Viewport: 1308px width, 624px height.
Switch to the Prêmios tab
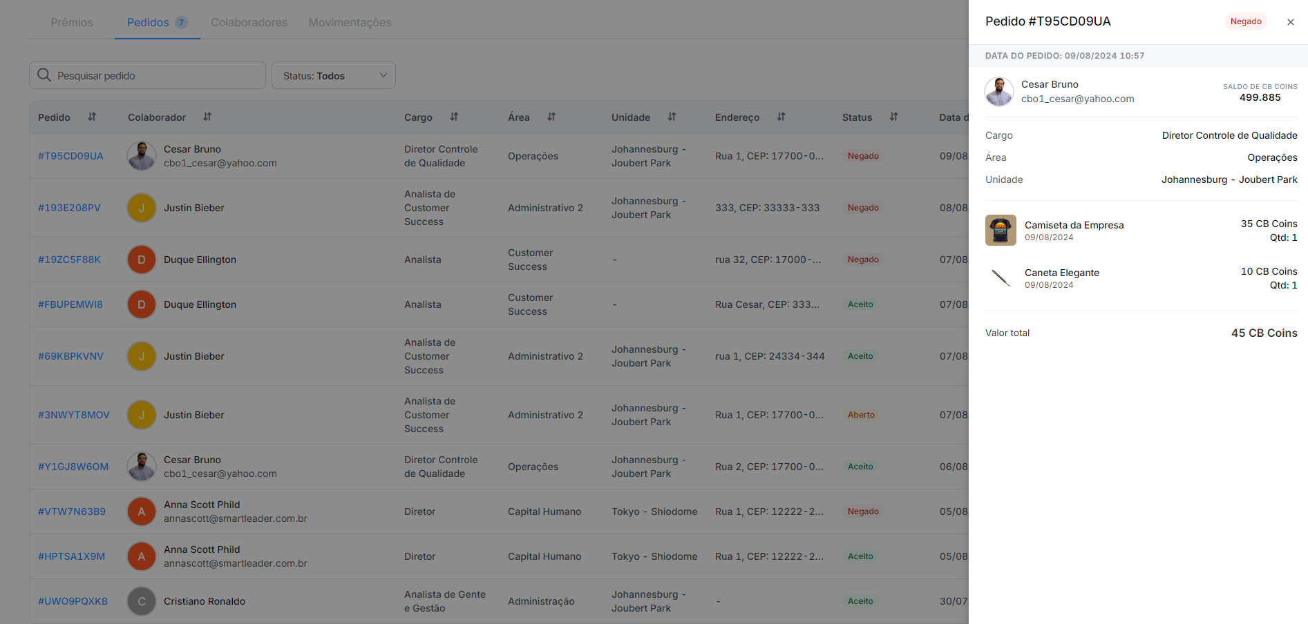tap(72, 22)
